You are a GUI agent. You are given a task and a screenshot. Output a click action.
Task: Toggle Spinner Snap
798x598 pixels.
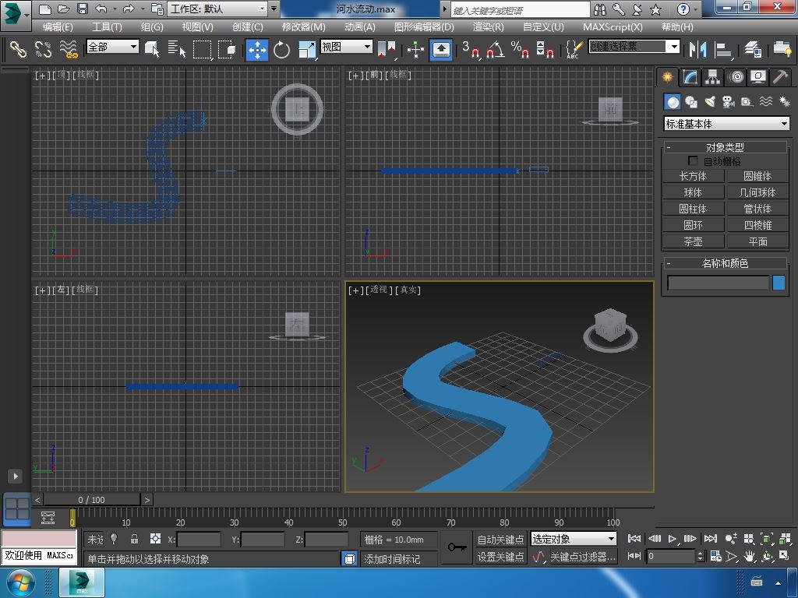tap(545, 49)
